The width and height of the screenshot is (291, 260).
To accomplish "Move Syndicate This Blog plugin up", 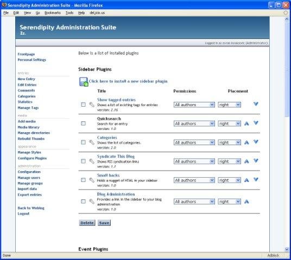I will [x=246, y=161].
